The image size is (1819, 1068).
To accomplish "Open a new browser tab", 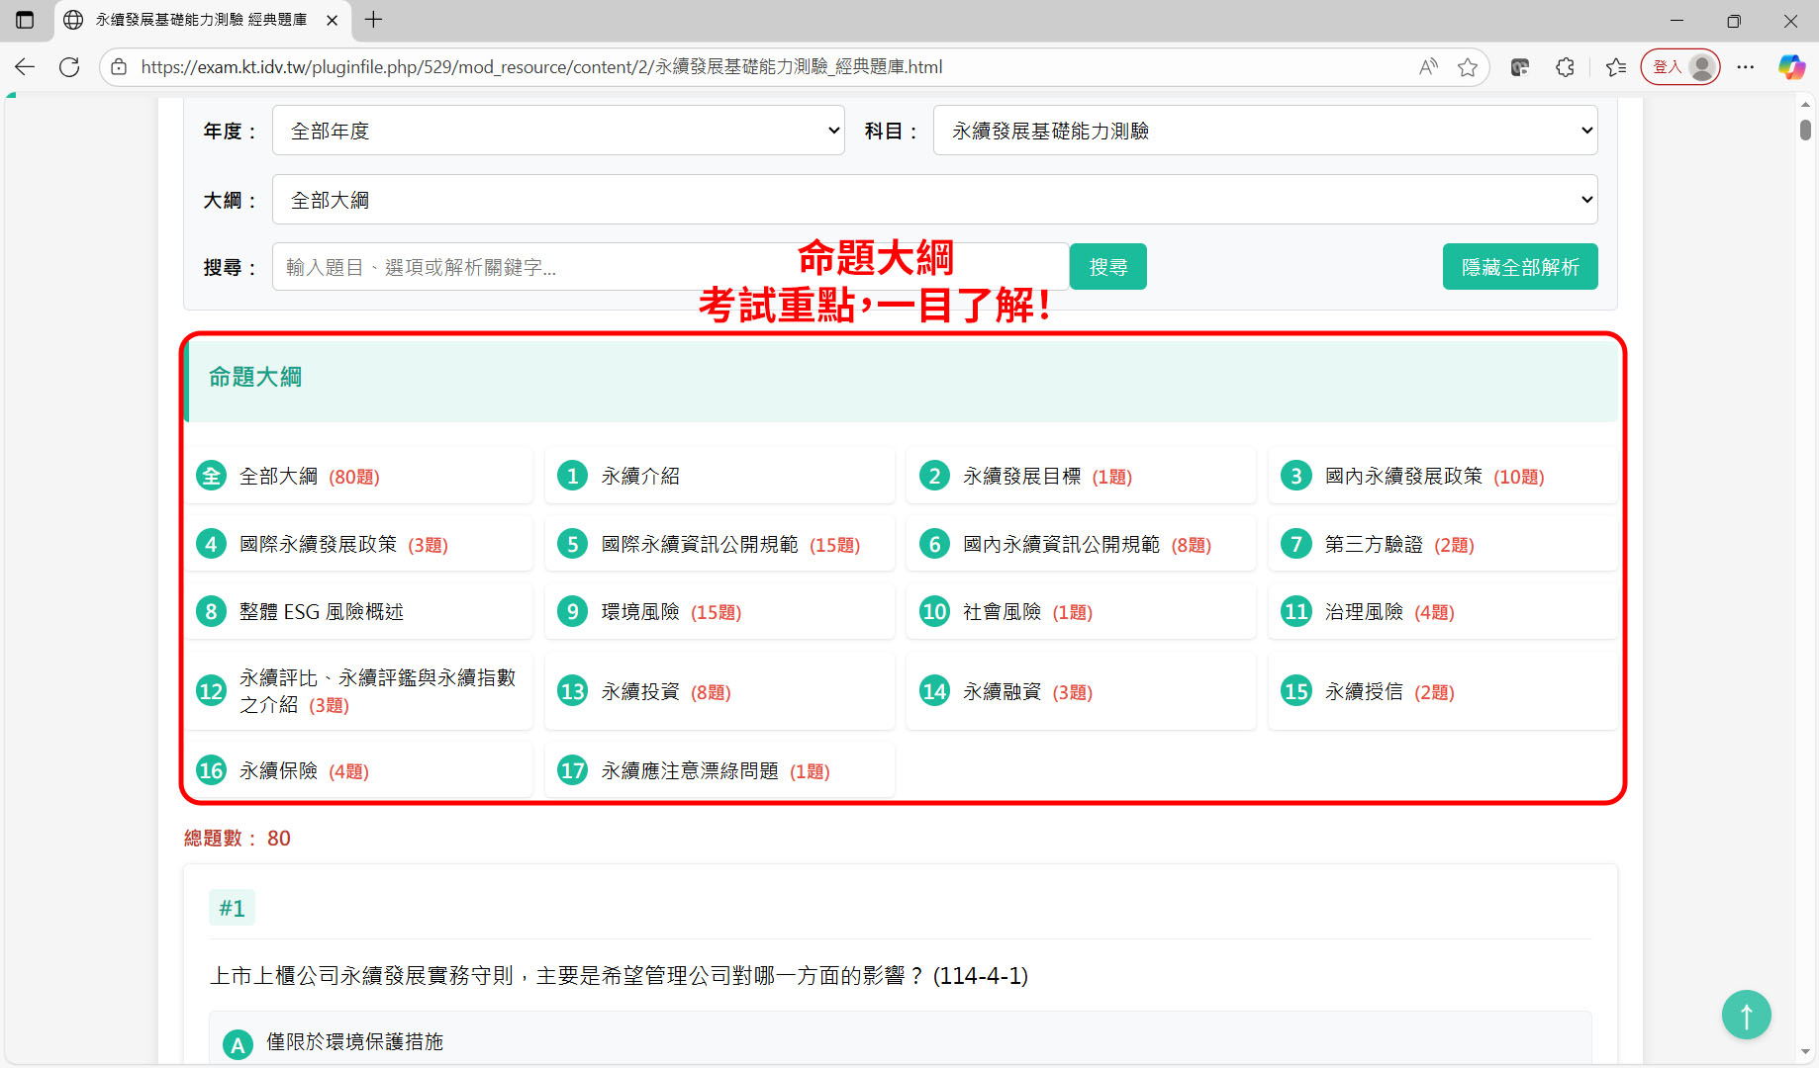I will [x=373, y=20].
